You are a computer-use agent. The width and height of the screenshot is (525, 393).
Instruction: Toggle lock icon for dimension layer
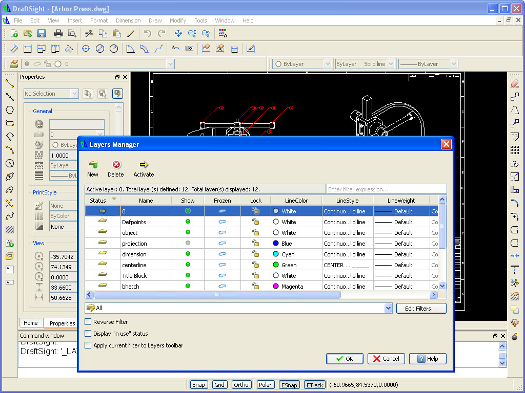coord(255,254)
